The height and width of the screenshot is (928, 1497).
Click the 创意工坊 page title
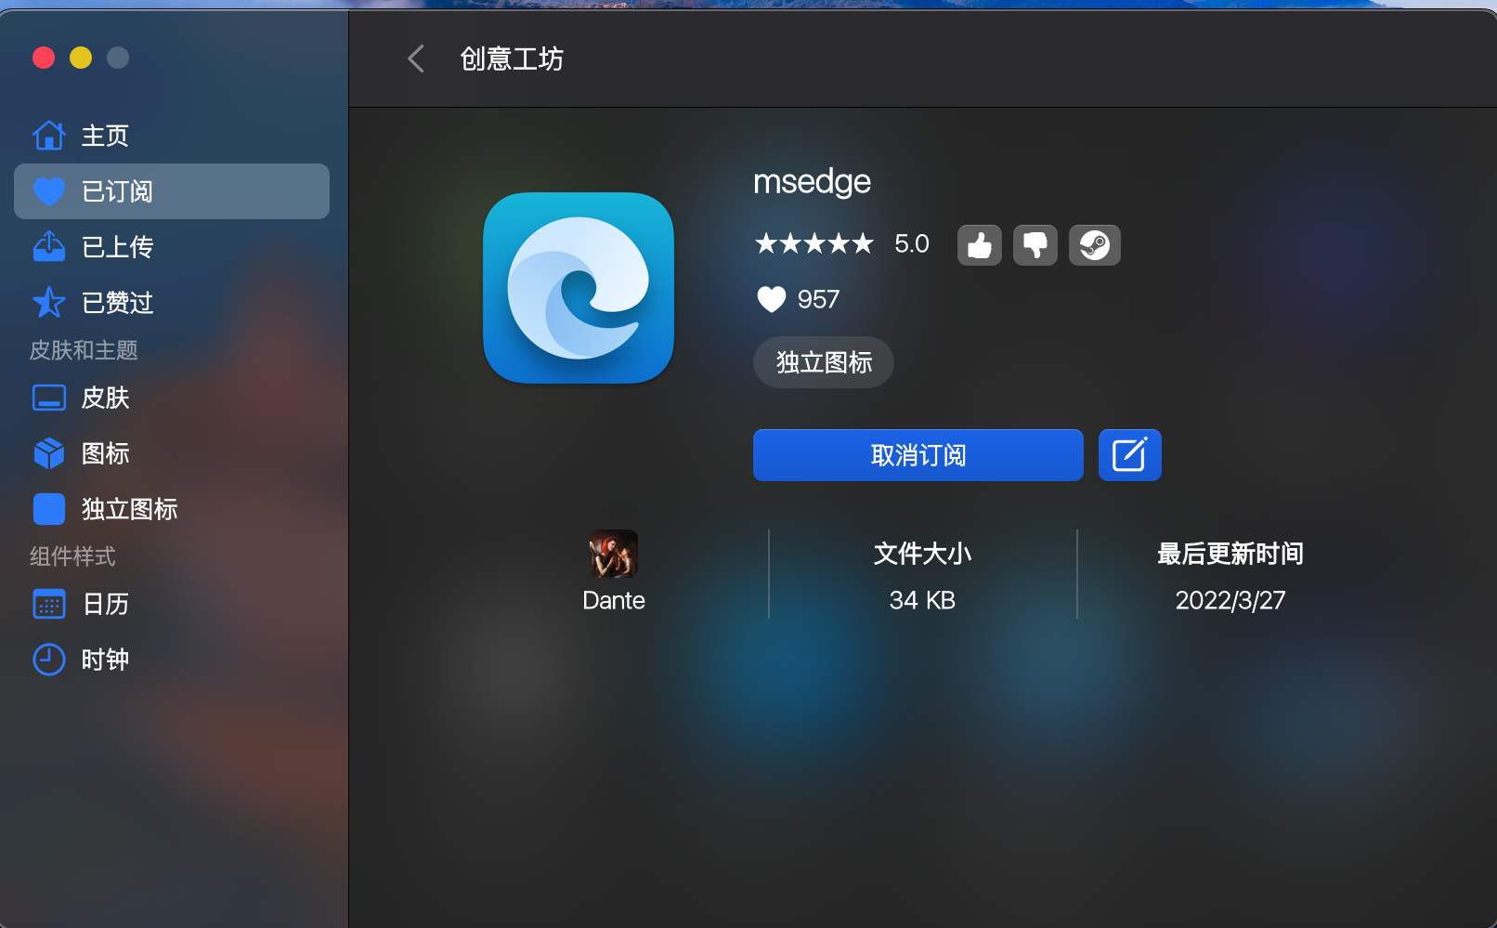512,59
